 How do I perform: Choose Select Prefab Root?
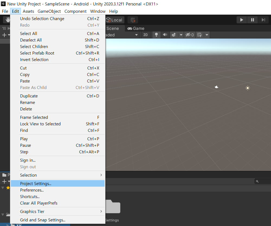58,53
